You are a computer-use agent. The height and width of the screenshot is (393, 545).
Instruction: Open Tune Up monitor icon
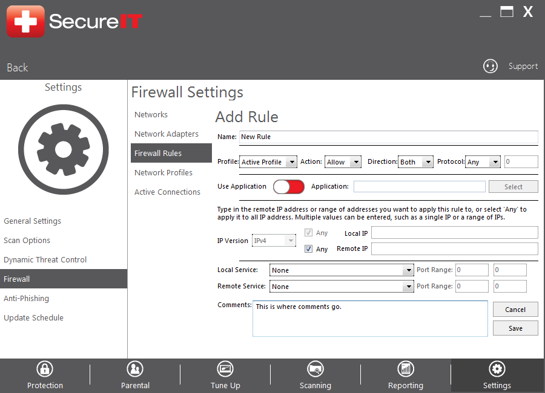[x=225, y=369]
